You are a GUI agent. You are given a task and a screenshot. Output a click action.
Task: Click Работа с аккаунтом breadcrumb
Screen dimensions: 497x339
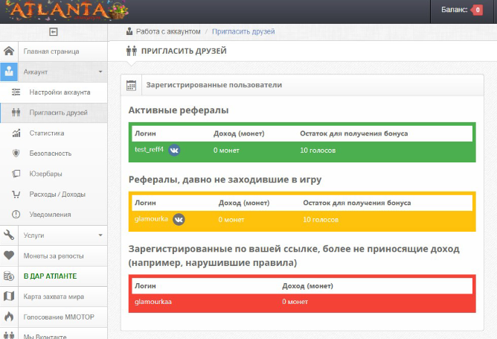(x=168, y=31)
